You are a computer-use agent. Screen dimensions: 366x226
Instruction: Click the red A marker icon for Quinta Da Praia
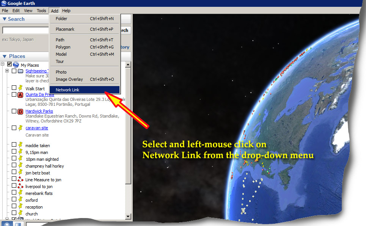[x=20, y=95]
